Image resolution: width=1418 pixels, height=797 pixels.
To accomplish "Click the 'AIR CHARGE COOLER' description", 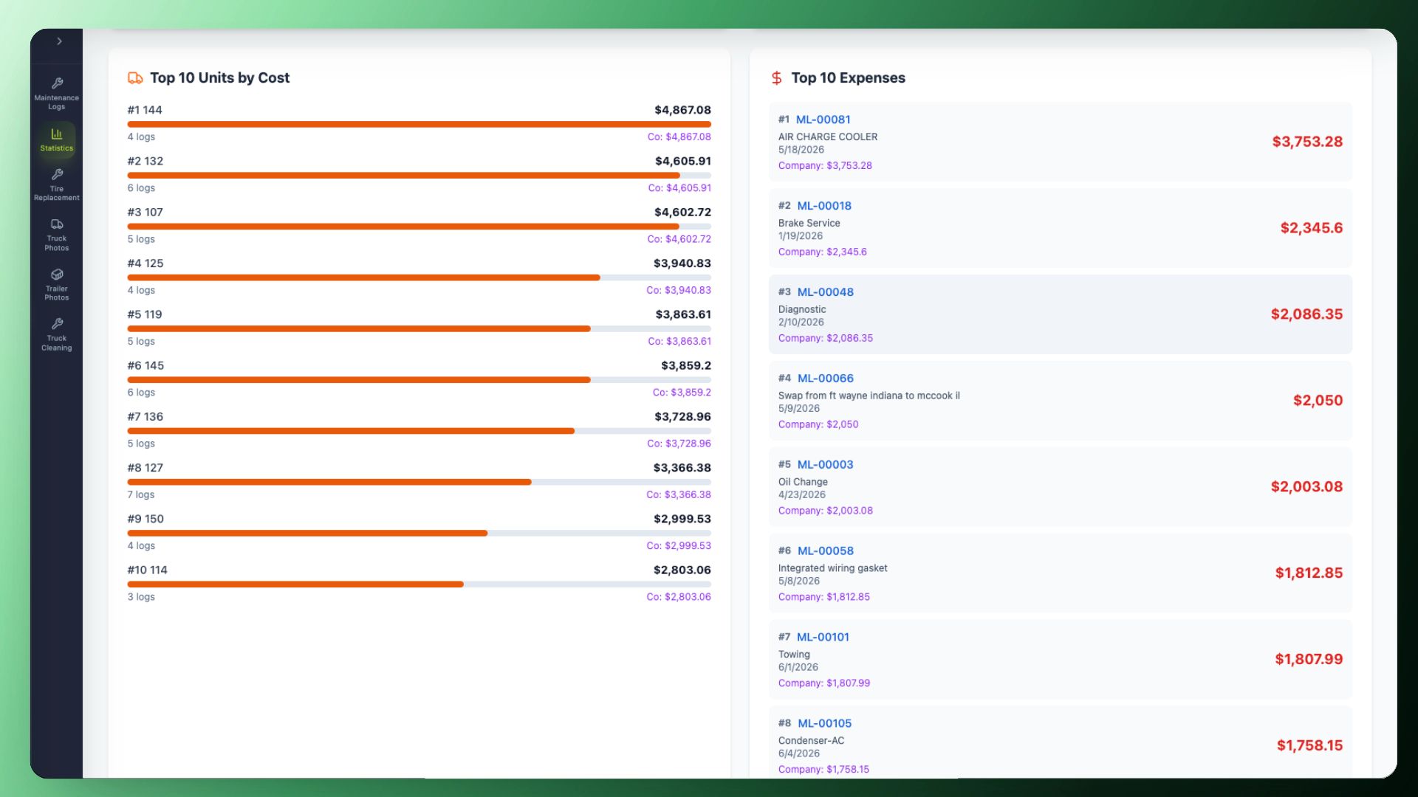I will (x=828, y=137).
